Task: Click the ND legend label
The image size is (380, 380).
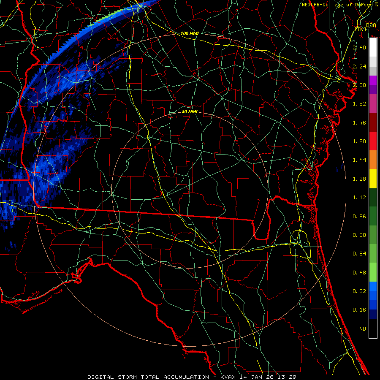Action: point(363,329)
